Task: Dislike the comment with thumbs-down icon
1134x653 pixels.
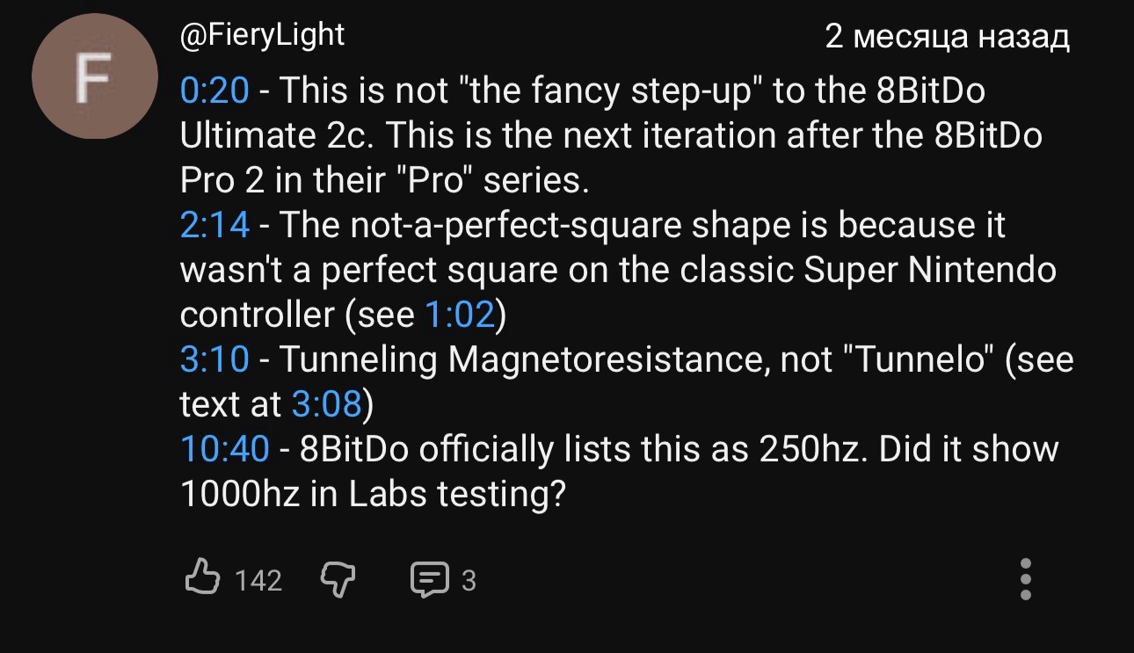Action: pos(338,579)
